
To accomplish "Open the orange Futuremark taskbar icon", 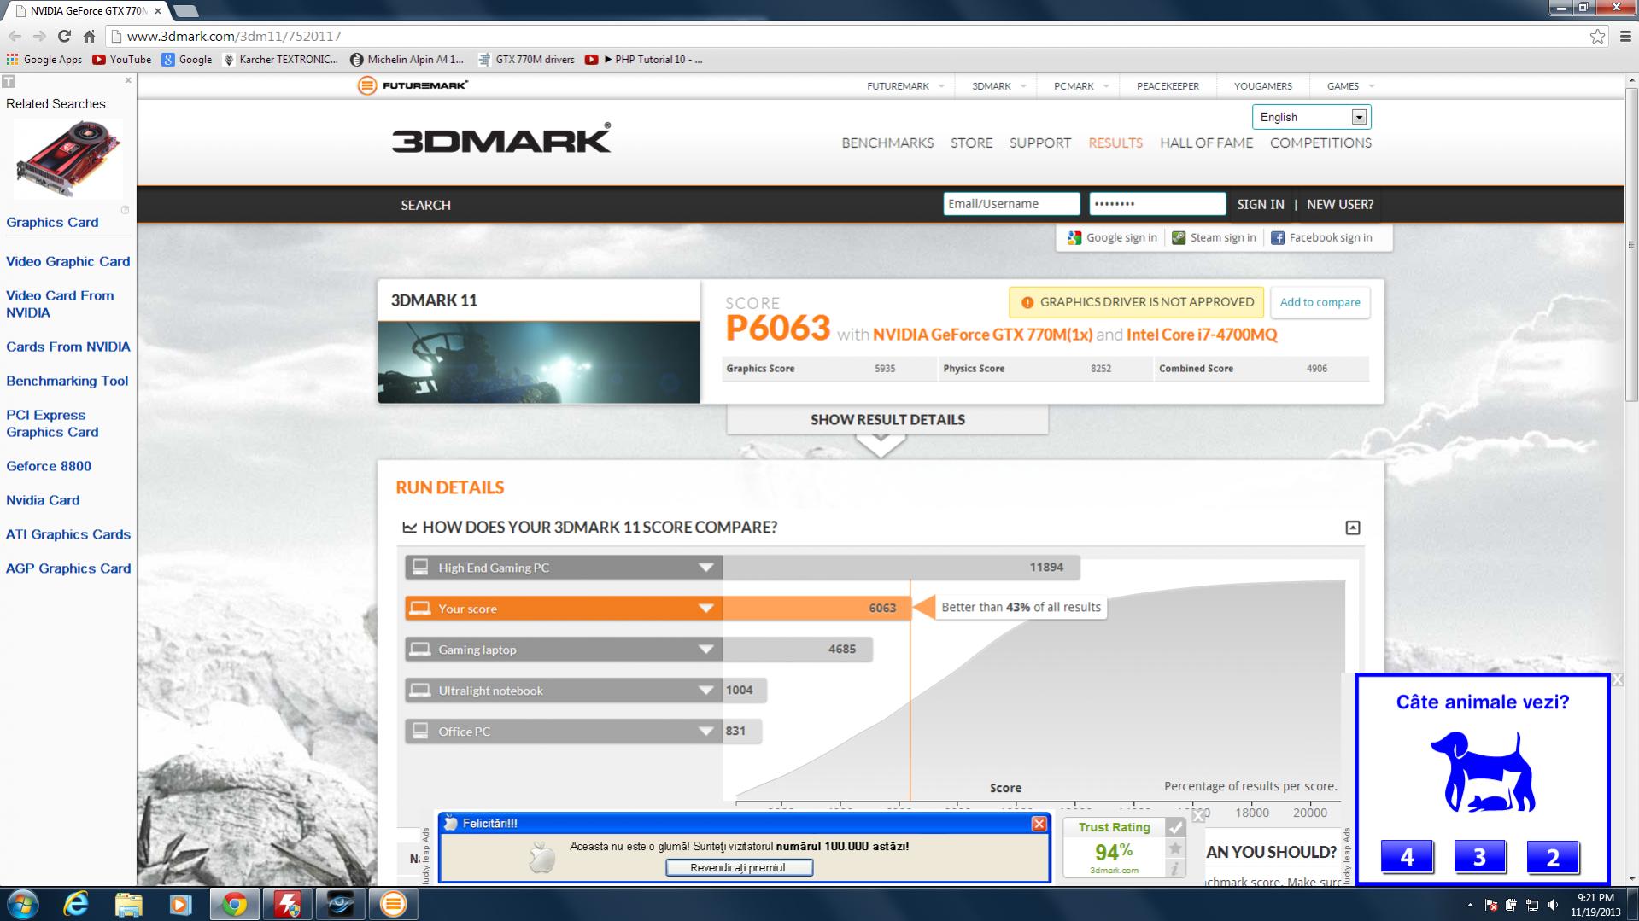I will click(x=393, y=904).
